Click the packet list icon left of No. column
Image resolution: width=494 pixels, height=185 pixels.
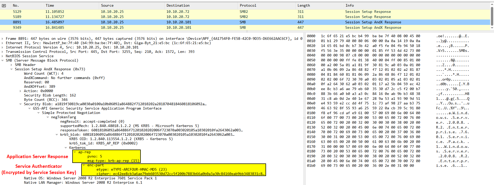(x=4, y=6)
